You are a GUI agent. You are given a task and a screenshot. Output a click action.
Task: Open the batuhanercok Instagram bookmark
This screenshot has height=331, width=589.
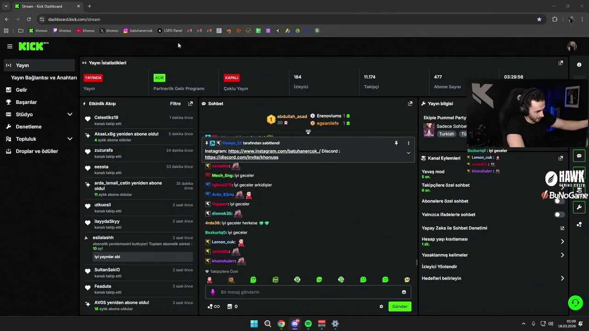[x=138, y=31]
